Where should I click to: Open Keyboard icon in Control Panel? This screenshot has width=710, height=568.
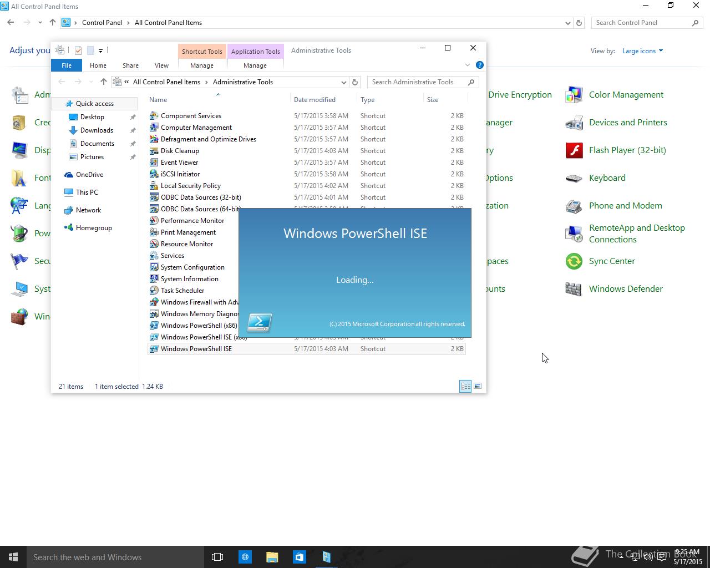pos(574,178)
